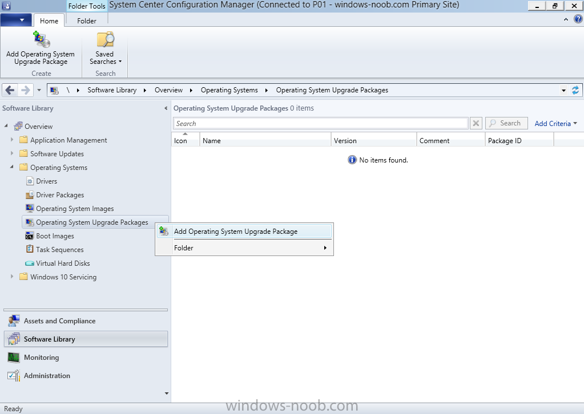This screenshot has height=414, width=584.
Task: Click the application icon in the title bar
Action: [6, 6]
